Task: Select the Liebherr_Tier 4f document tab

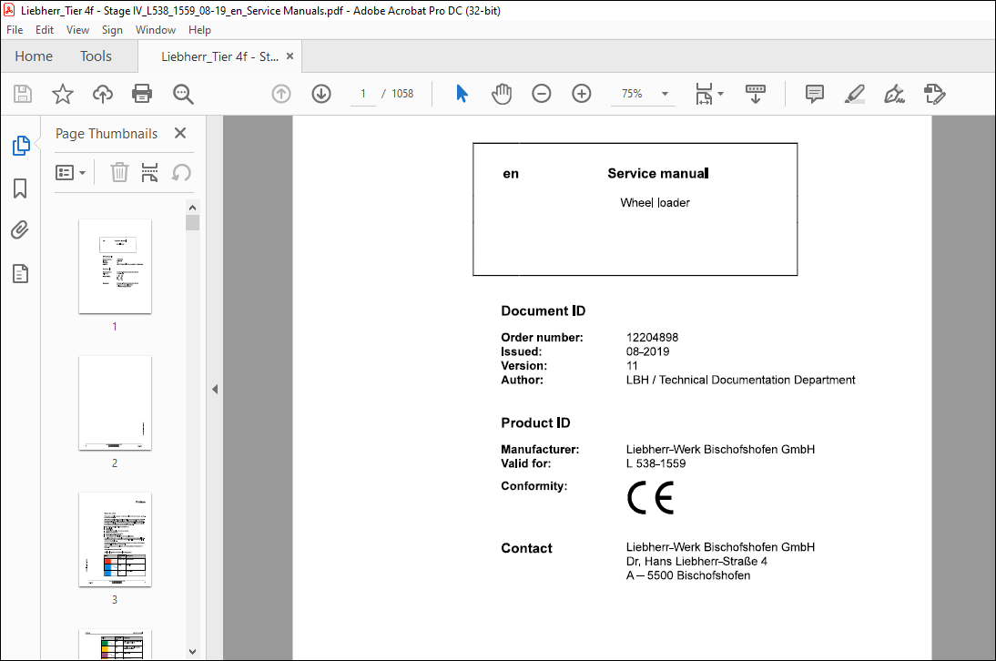Action: coord(219,56)
